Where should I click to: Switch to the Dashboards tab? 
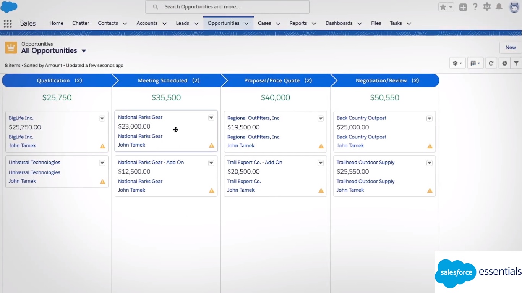[339, 23]
